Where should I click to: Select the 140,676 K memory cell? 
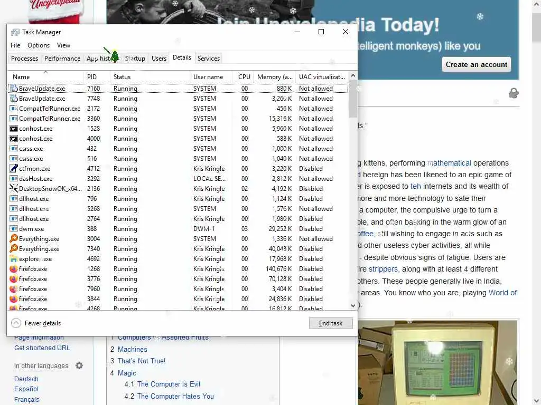pos(278,268)
